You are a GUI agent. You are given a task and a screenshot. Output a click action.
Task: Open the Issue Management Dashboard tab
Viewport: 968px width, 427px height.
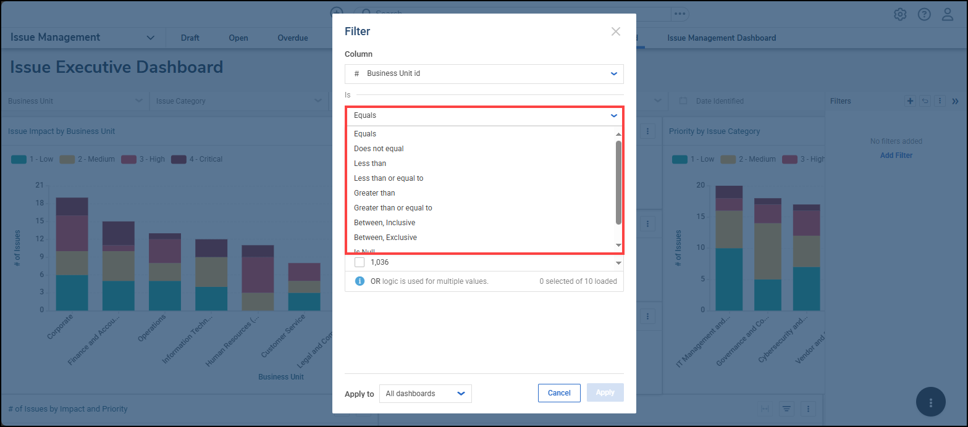(x=721, y=38)
